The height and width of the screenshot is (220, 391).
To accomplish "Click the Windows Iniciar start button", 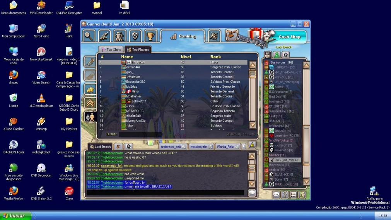I will pyautogui.click(x=15, y=216).
